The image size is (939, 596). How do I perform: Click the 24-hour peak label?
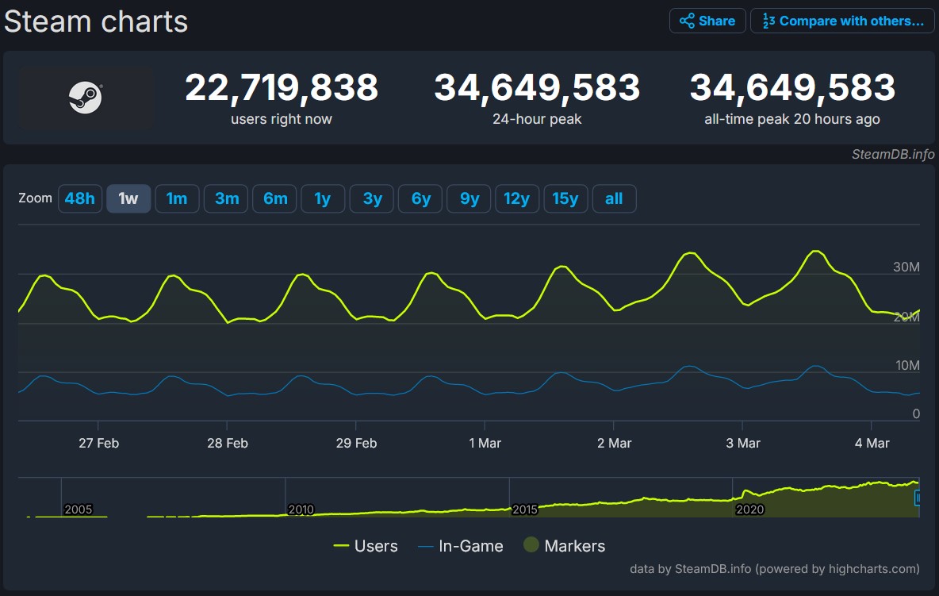(x=537, y=119)
